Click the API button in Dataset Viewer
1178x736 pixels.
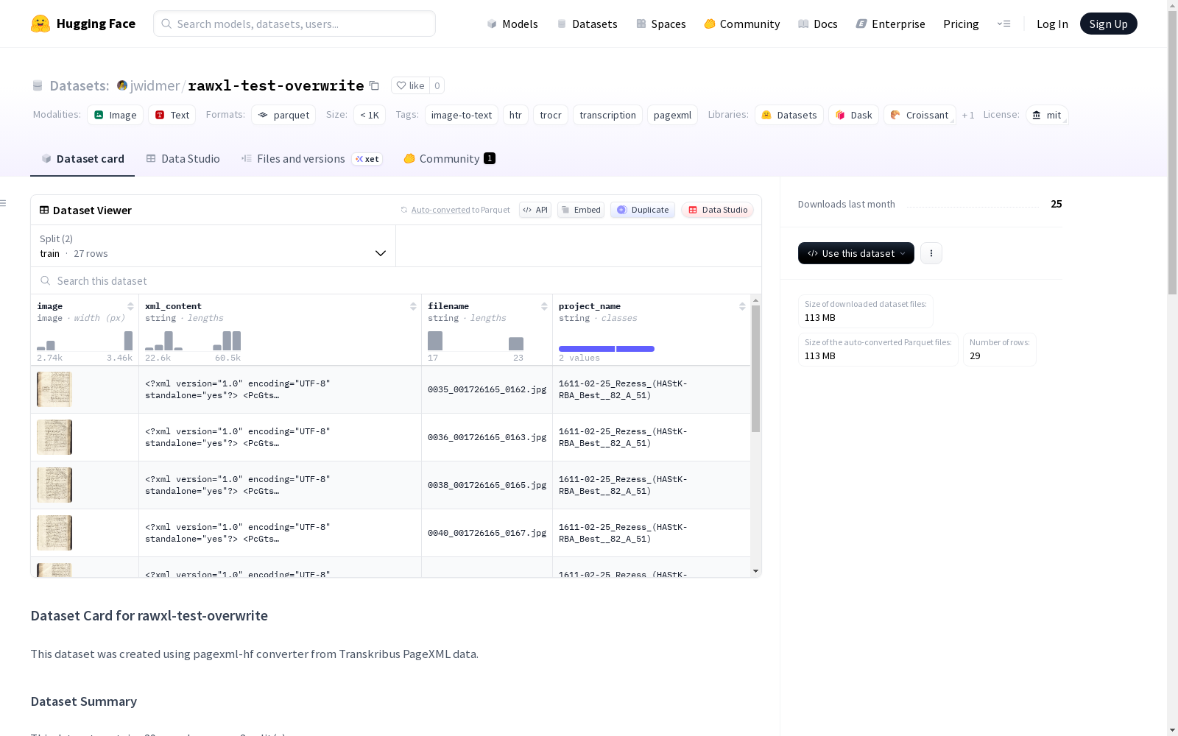pos(535,210)
